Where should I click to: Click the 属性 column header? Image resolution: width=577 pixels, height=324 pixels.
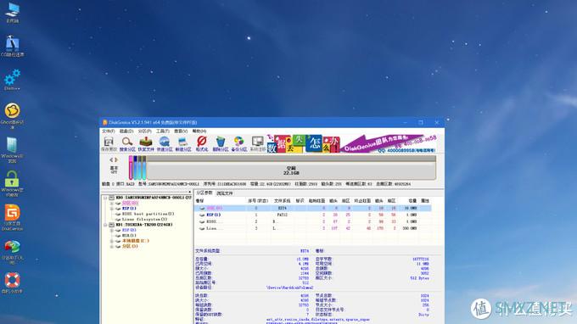point(425,201)
